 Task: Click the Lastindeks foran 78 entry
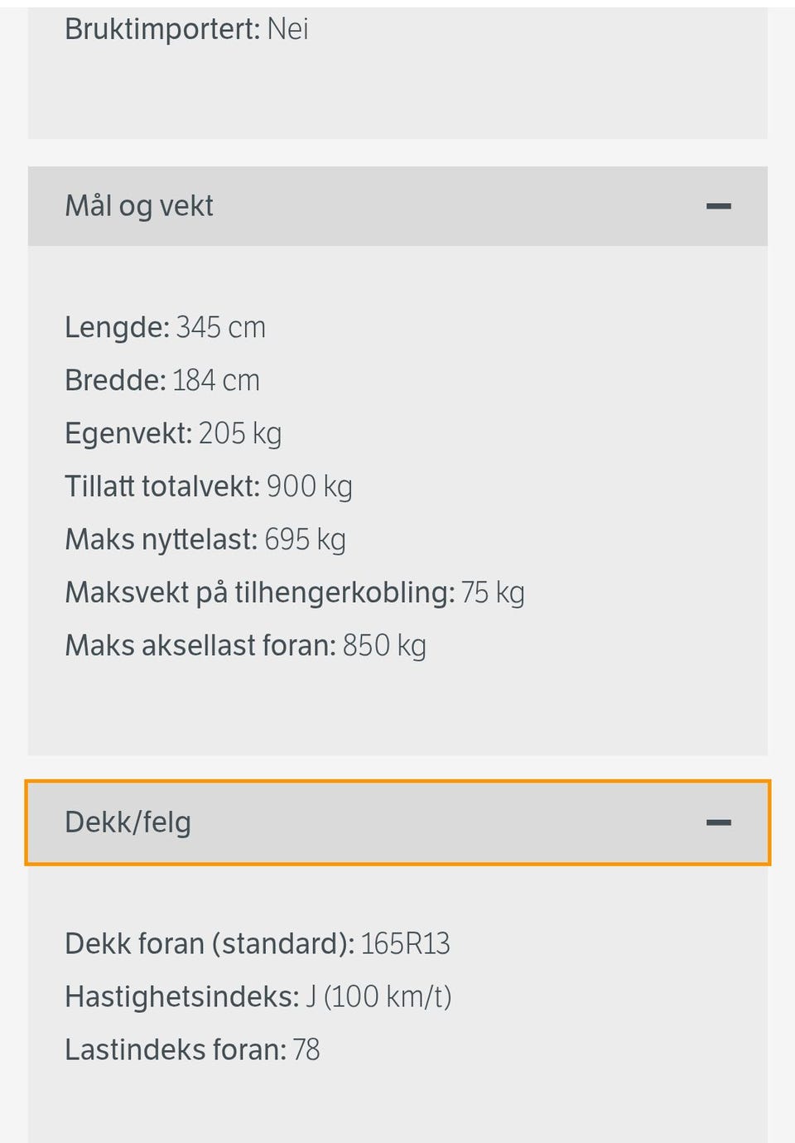click(192, 1050)
